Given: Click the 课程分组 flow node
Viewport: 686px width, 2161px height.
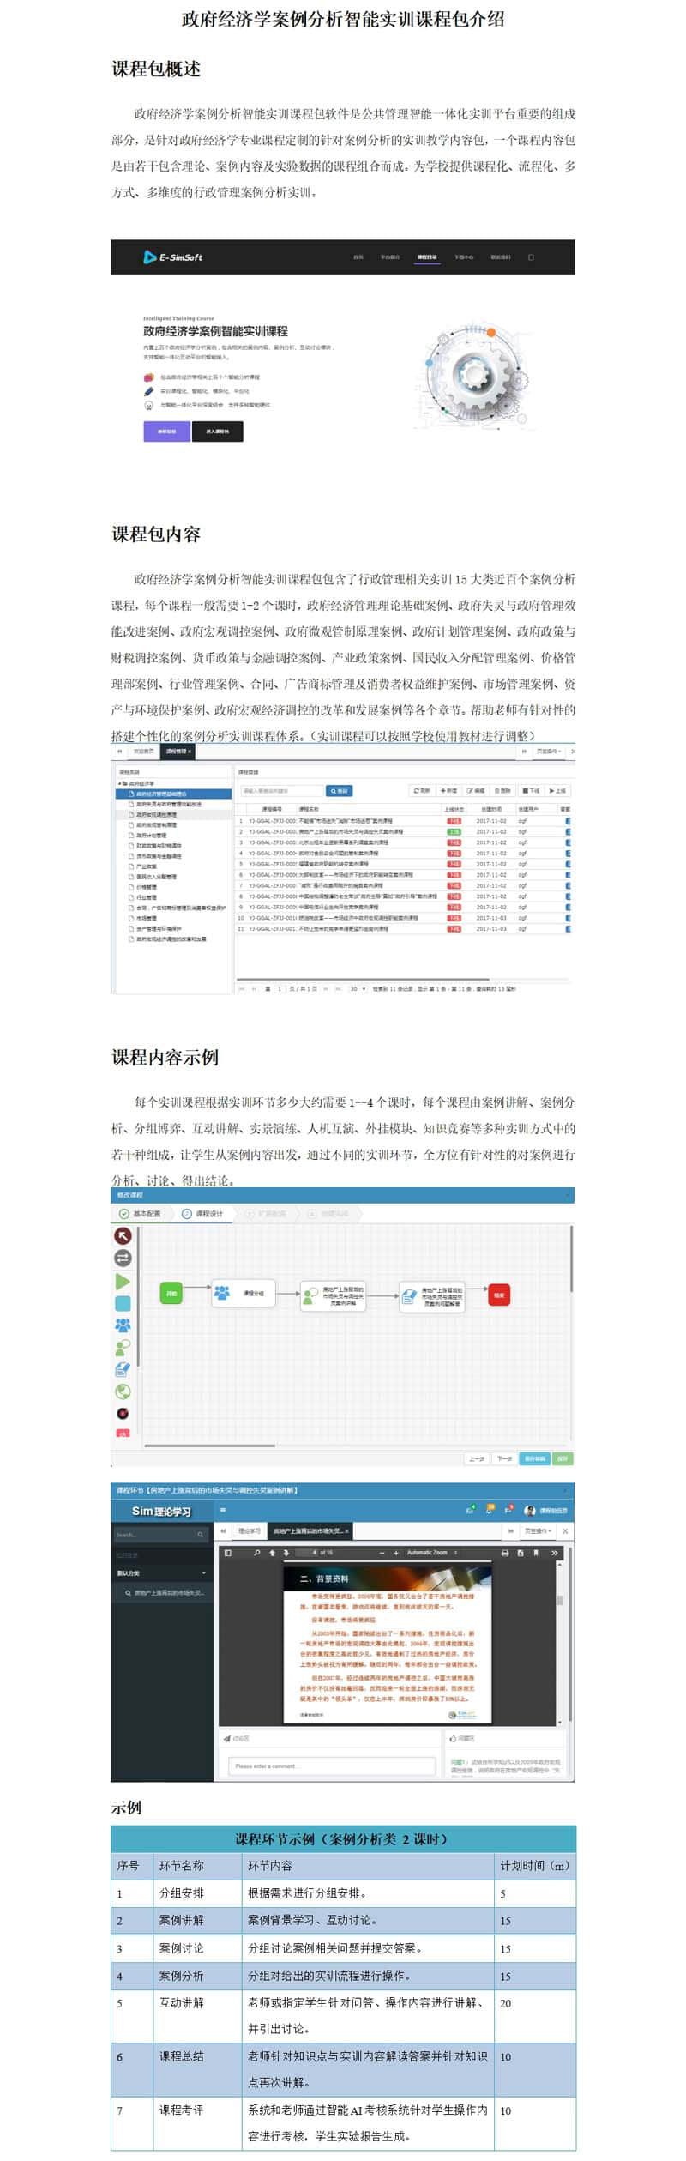Looking at the screenshot, I should pyautogui.click(x=244, y=1293).
